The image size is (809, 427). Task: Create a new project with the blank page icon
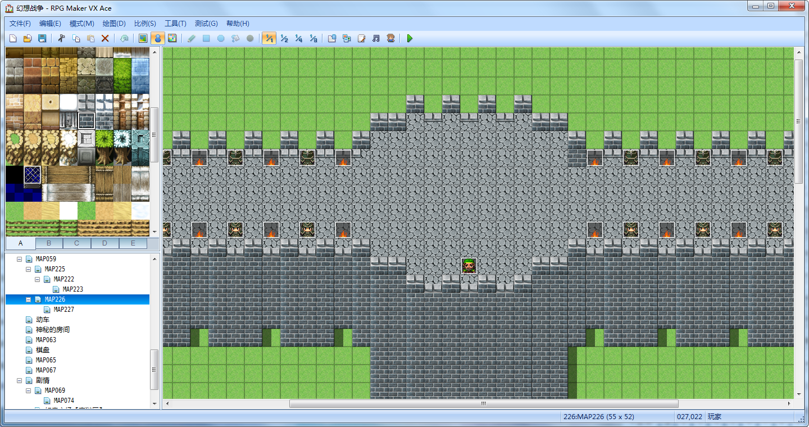pos(12,38)
